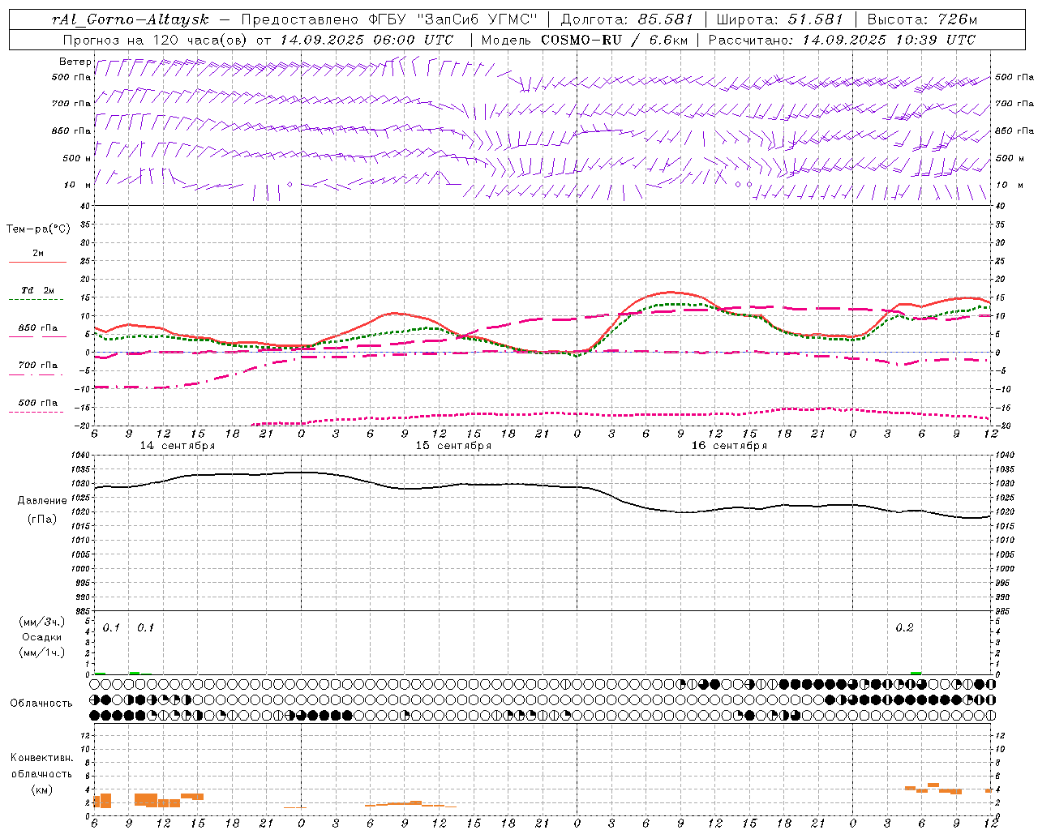The height and width of the screenshot is (830, 1038).
Task: Click the 2м temperature legend entry
Action: pyautogui.click(x=38, y=253)
